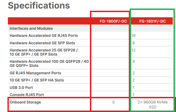Screen dimensions: 176x112
Task: Select the FG-1801F/-DC column header
Action: [x=152, y=21]
